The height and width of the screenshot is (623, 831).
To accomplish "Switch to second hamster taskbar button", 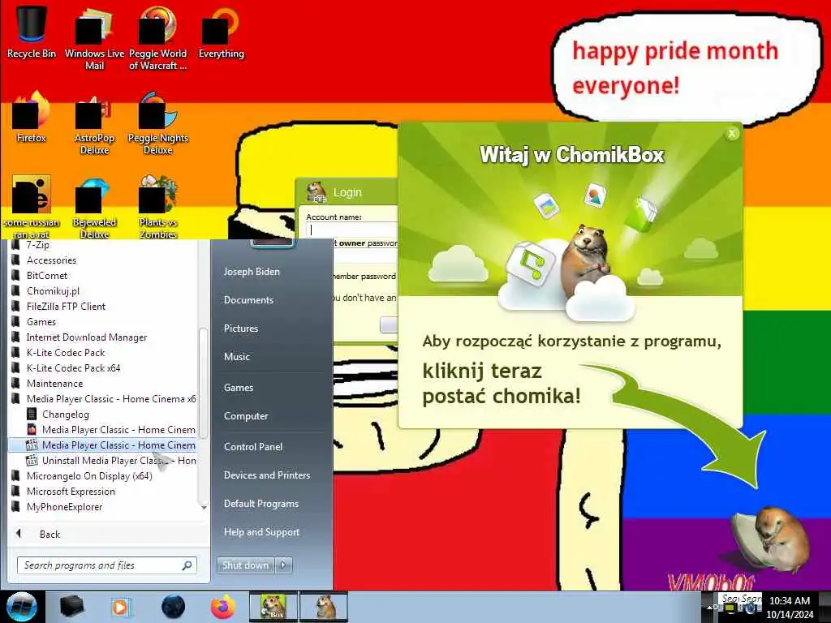I will click(324, 607).
